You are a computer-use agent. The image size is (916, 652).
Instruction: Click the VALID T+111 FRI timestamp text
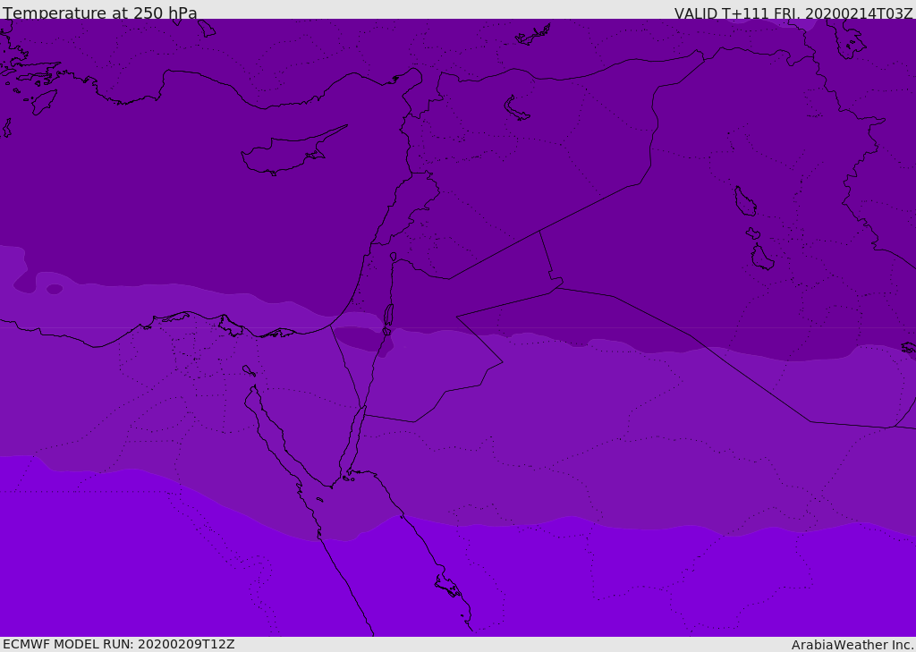coord(793,13)
